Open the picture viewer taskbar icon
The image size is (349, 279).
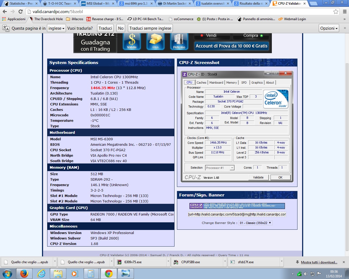[125, 273]
